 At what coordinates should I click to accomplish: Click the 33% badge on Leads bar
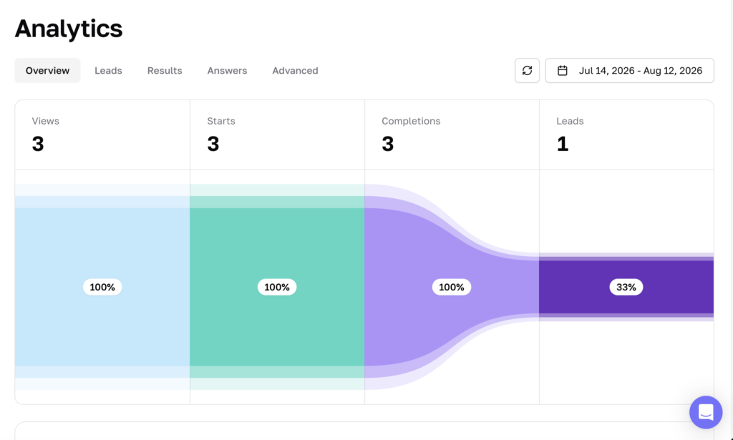[x=626, y=288]
